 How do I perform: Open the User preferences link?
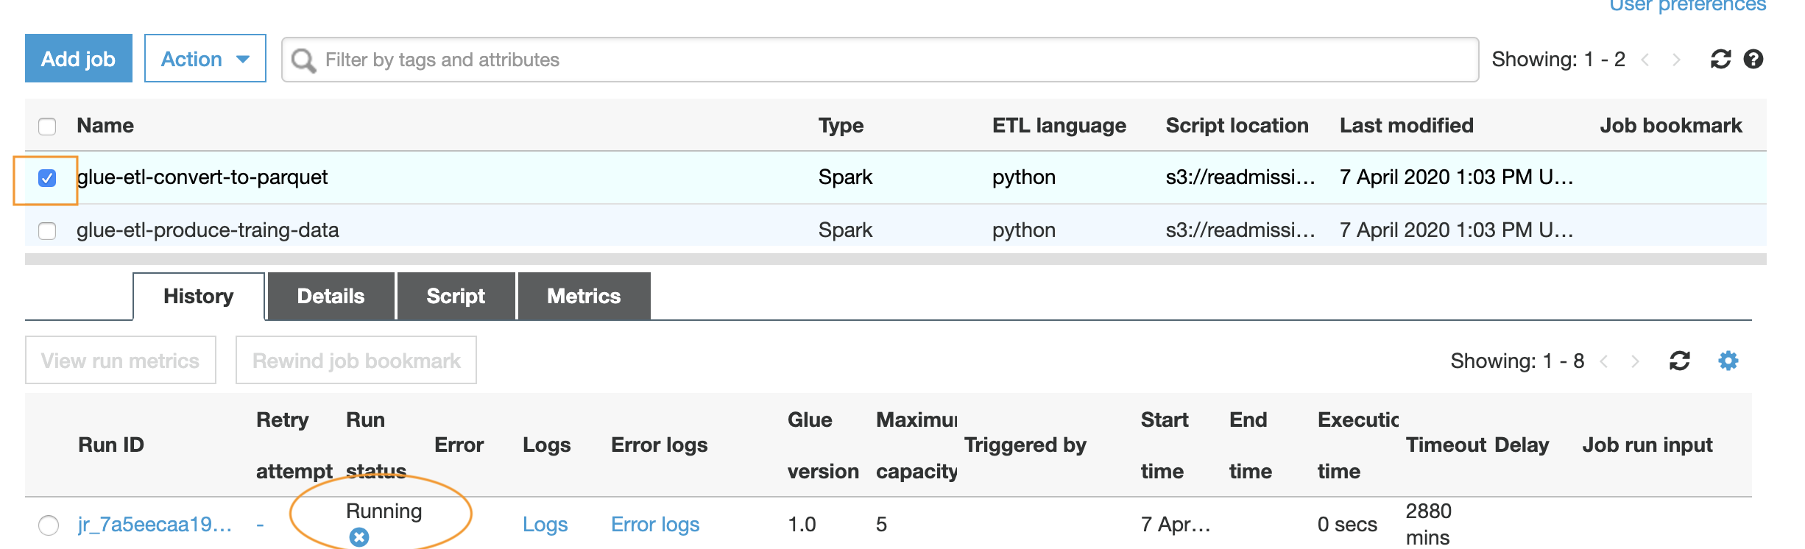coord(1687,6)
